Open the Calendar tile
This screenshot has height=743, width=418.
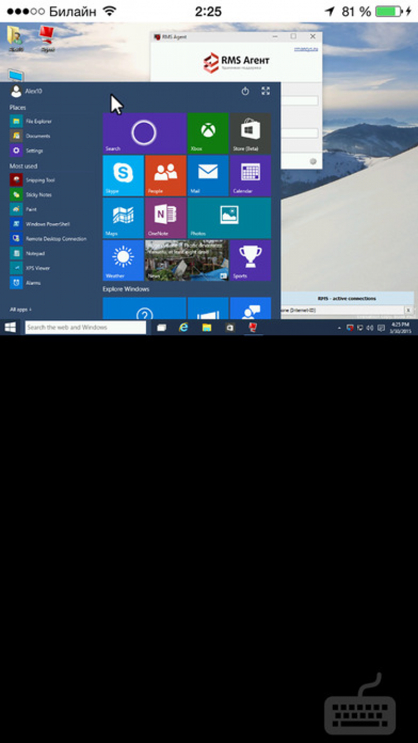(x=250, y=176)
